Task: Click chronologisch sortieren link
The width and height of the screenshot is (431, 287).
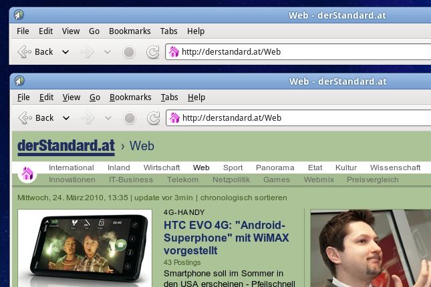Action: 243,198
